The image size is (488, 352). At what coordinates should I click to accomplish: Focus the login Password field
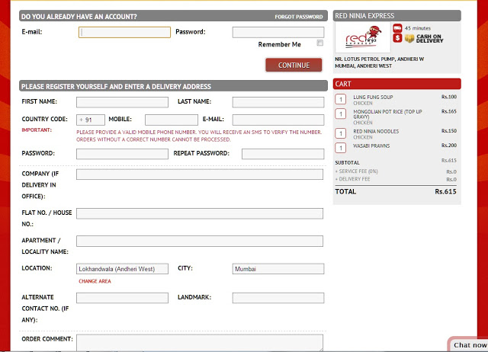click(x=278, y=32)
